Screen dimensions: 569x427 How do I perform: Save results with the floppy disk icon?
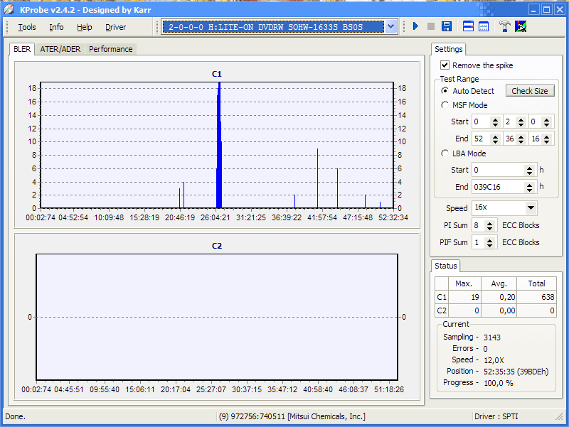click(447, 27)
